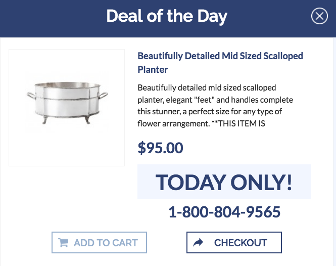336x266 pixels.
Task: Click the product description paragraph
Action: click(x=215, y=105)
